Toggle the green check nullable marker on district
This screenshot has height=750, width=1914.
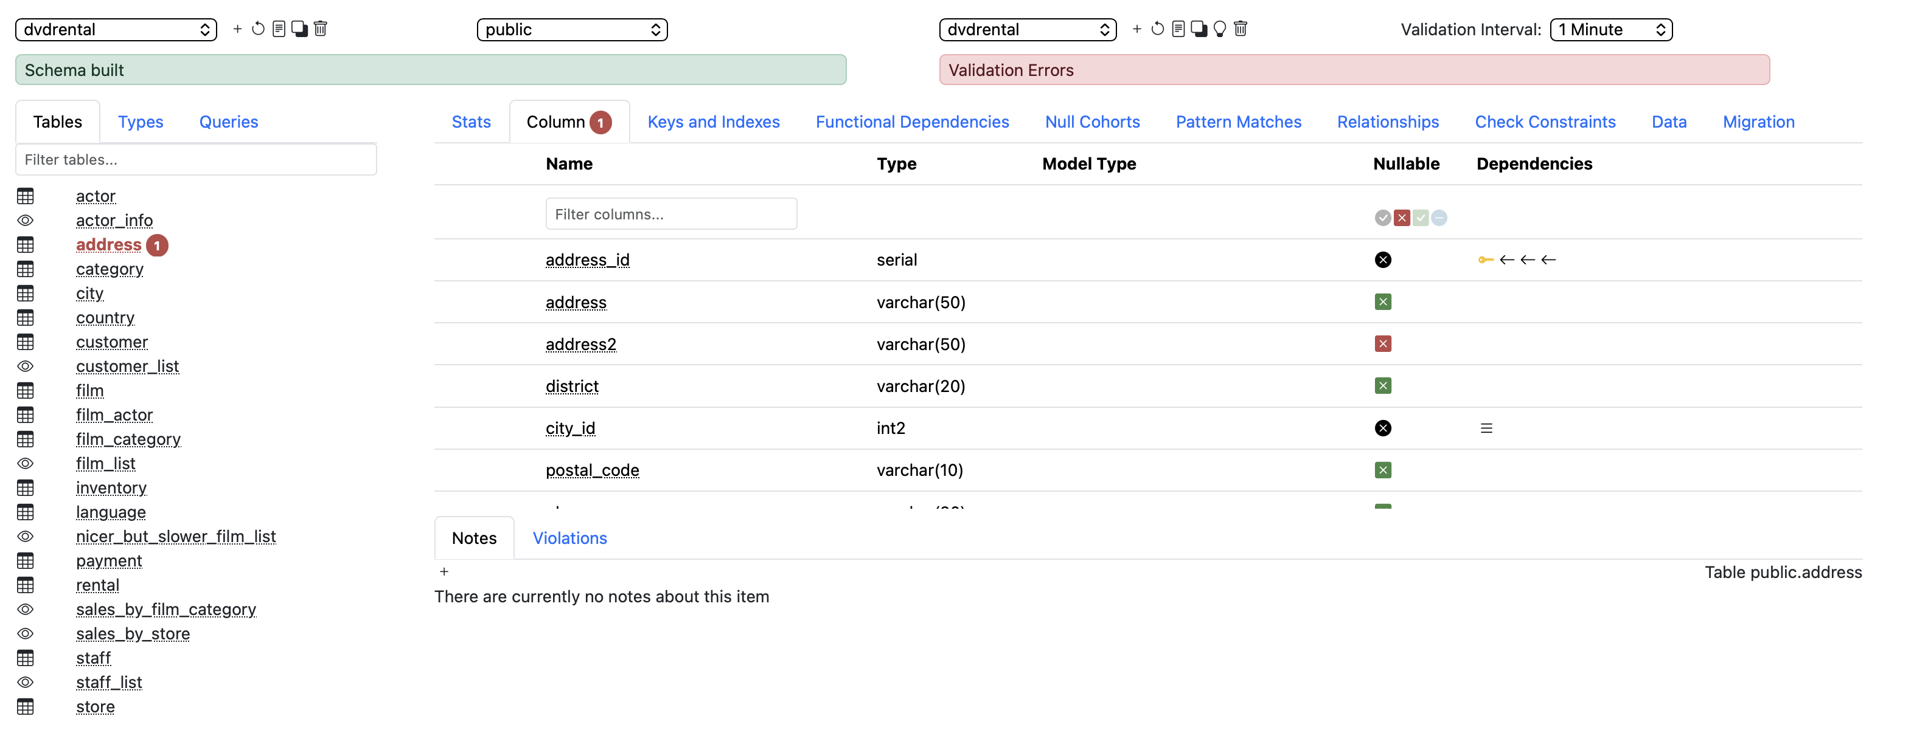[1382, 385]
